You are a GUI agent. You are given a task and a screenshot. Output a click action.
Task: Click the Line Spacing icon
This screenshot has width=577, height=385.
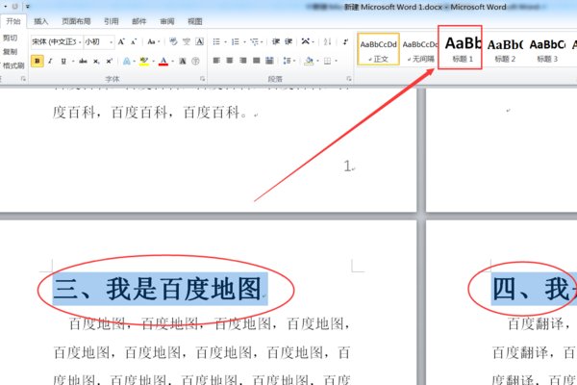pos(287,61)
